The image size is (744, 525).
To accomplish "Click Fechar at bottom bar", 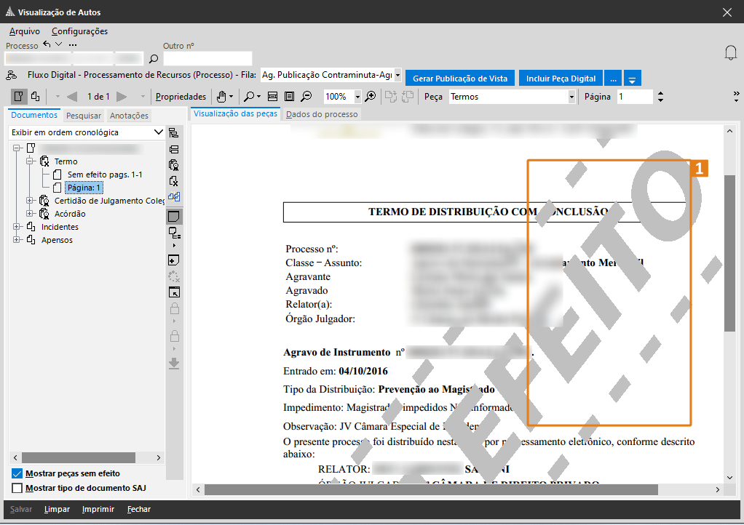I will (x=138, y=509).
